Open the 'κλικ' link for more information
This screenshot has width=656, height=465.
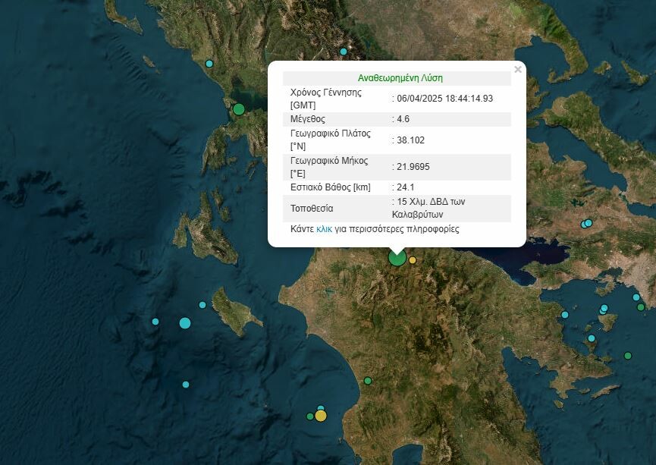coord(325,229)
